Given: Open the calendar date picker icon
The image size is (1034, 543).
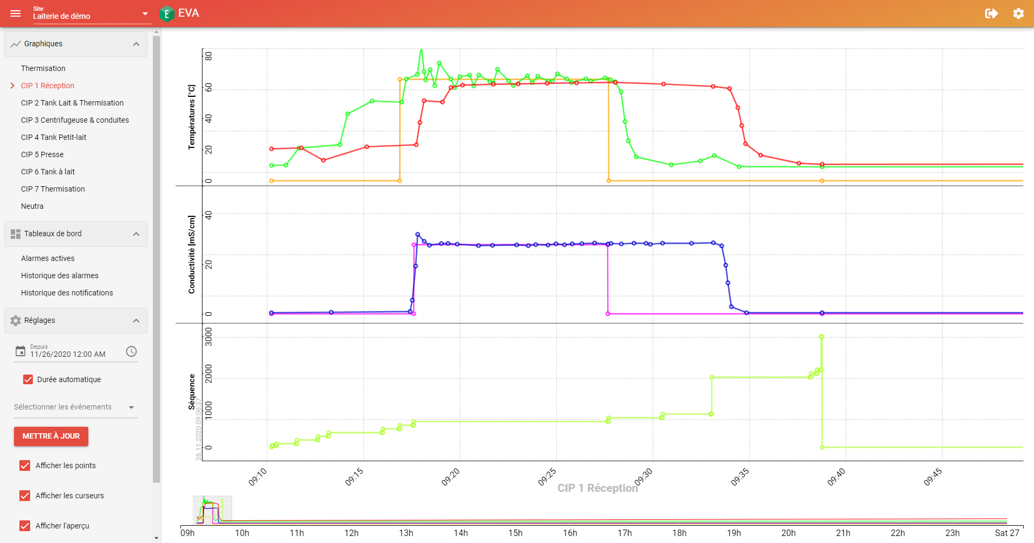Looking at the screenshot, I should (20, 351).
